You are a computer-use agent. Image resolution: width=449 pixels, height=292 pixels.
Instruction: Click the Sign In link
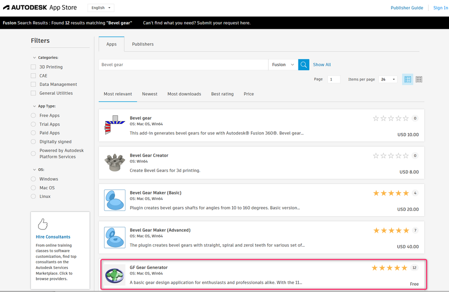point(440,8)
